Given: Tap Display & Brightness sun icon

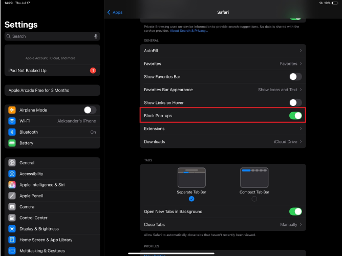Looking at the screenshot, I should pyautogui.click(x=12, y=229).
